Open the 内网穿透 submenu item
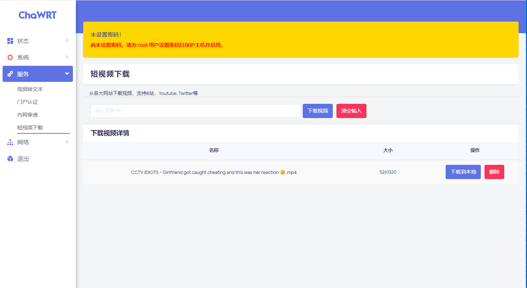Screen dimensions: 527x288 point(27,115)
